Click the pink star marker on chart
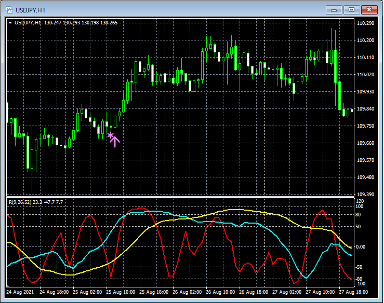Image resolution: width=384 pixels, height=303 pixels. pos(110,135)
